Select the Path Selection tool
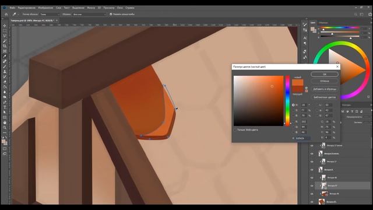This screenshot has height=210, width=373. coord(5,113)
